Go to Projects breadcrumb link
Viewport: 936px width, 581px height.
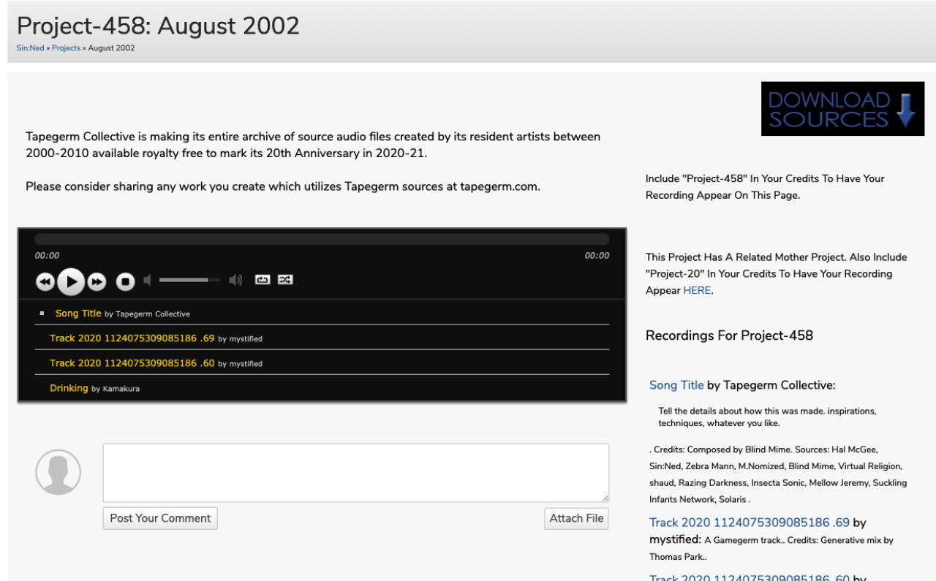pyautogui.click(x=66, y=48)
